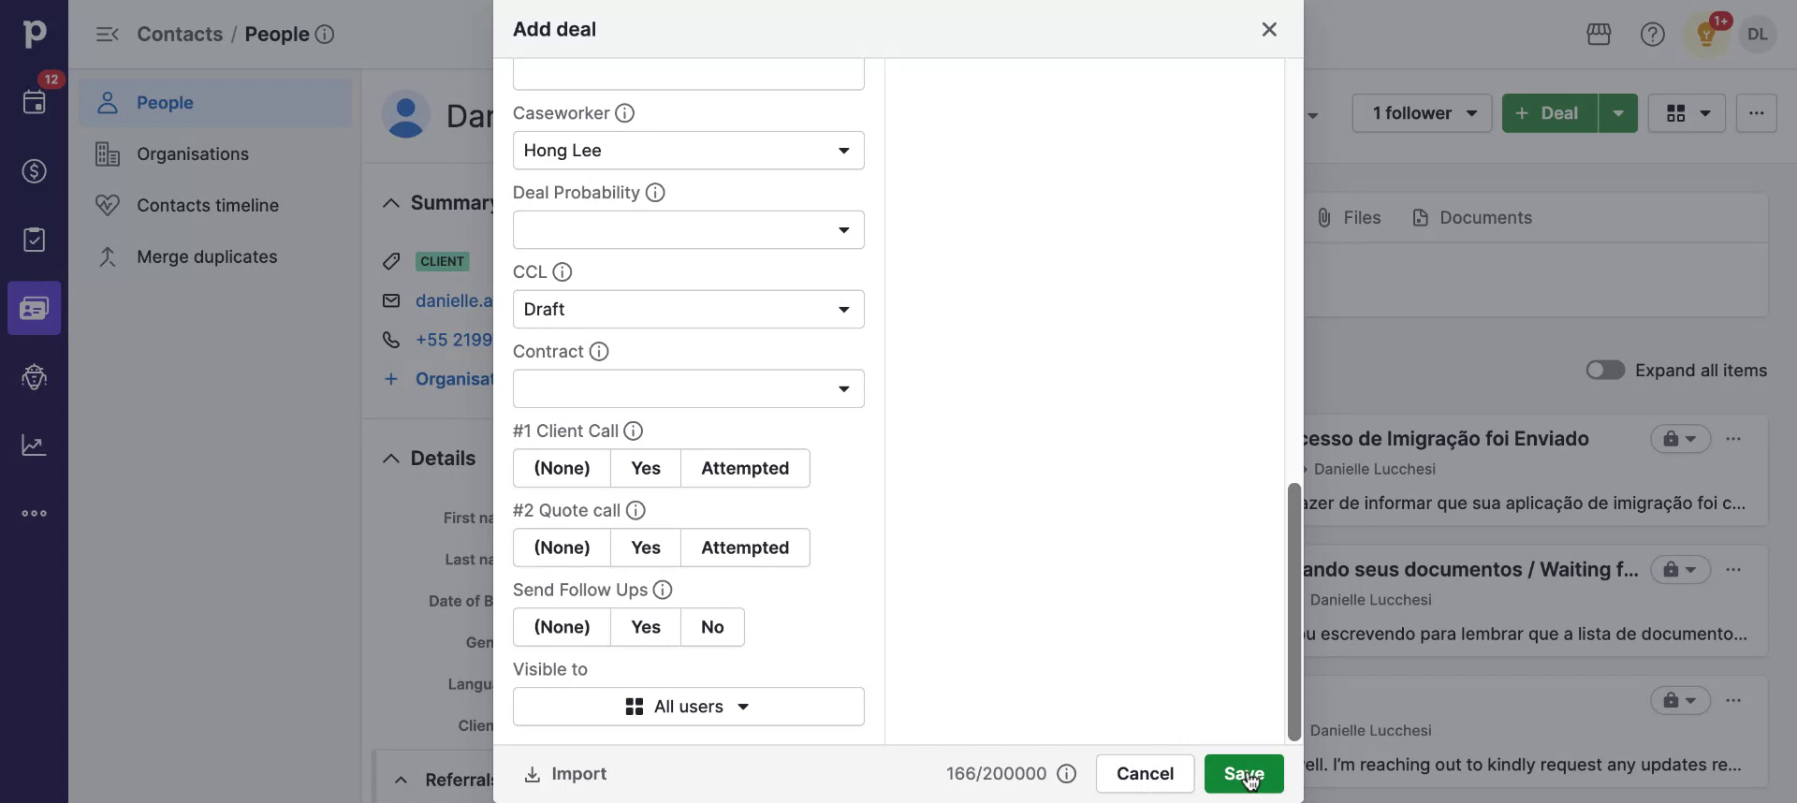Cancel the Add deal dialog
The image size is (1797, 803).
[1145, 774]
